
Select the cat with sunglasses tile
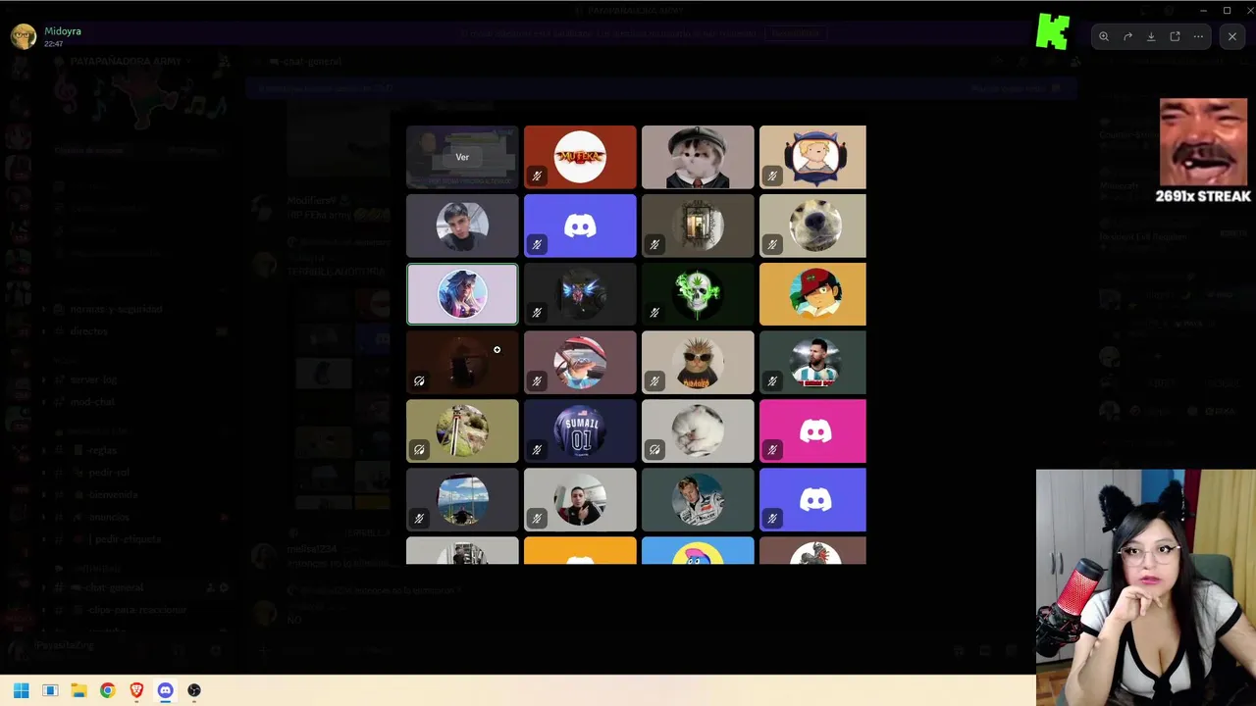pyautogui.click(x=698, y=363)
